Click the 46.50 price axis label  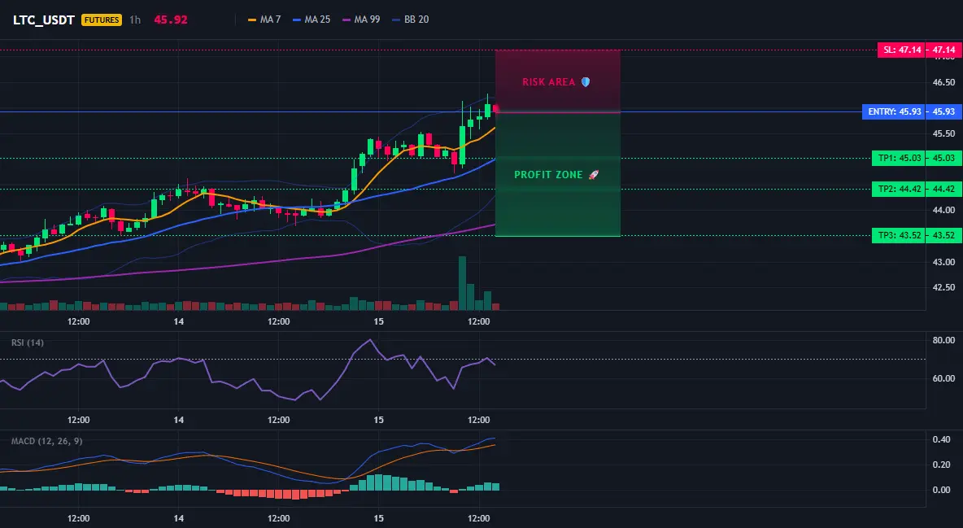944,81
